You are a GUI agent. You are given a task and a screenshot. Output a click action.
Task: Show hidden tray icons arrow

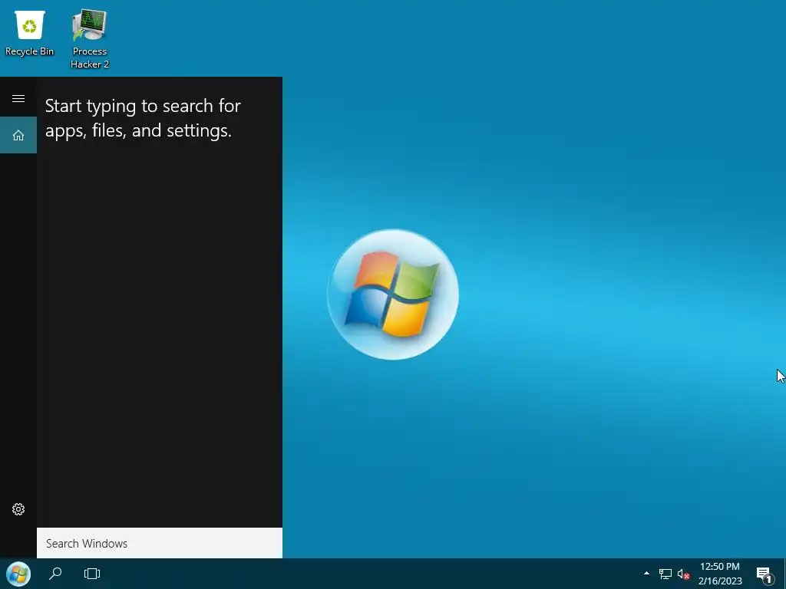point(646,574)
